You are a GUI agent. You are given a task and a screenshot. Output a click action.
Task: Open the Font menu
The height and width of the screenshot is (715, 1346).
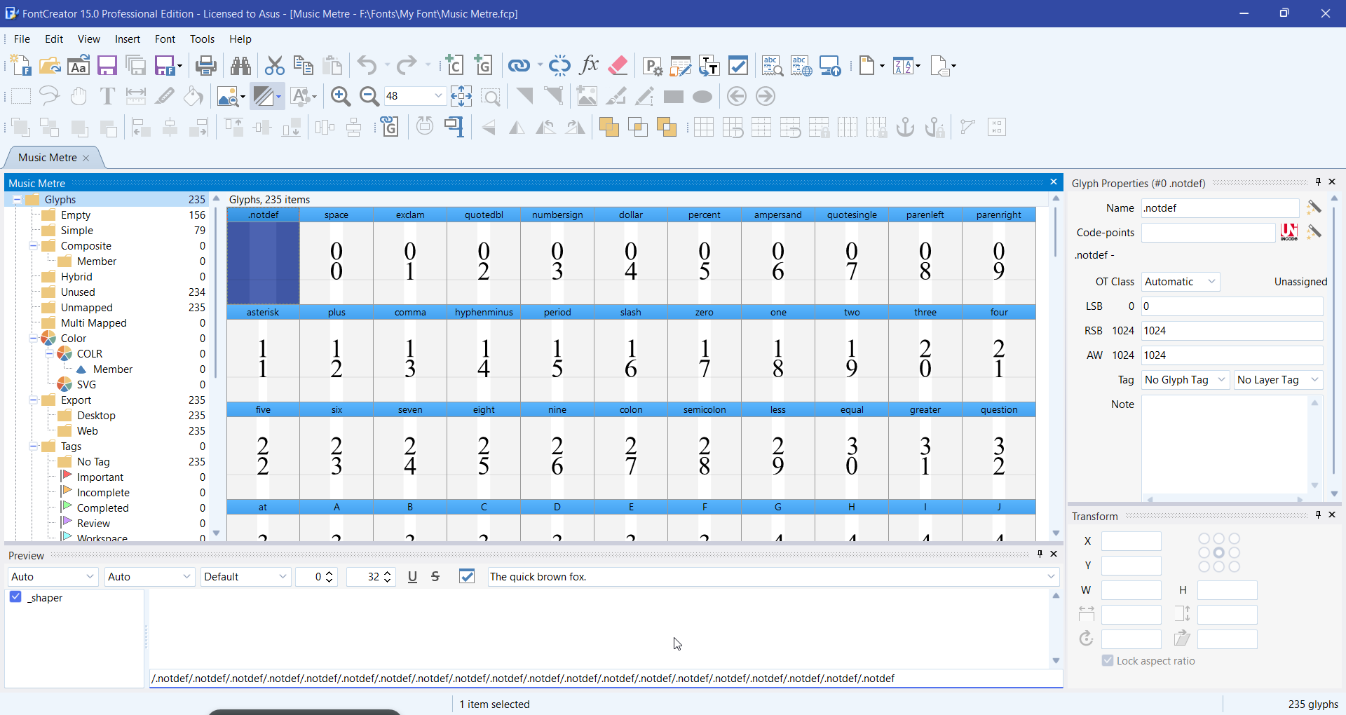(165, 39)
